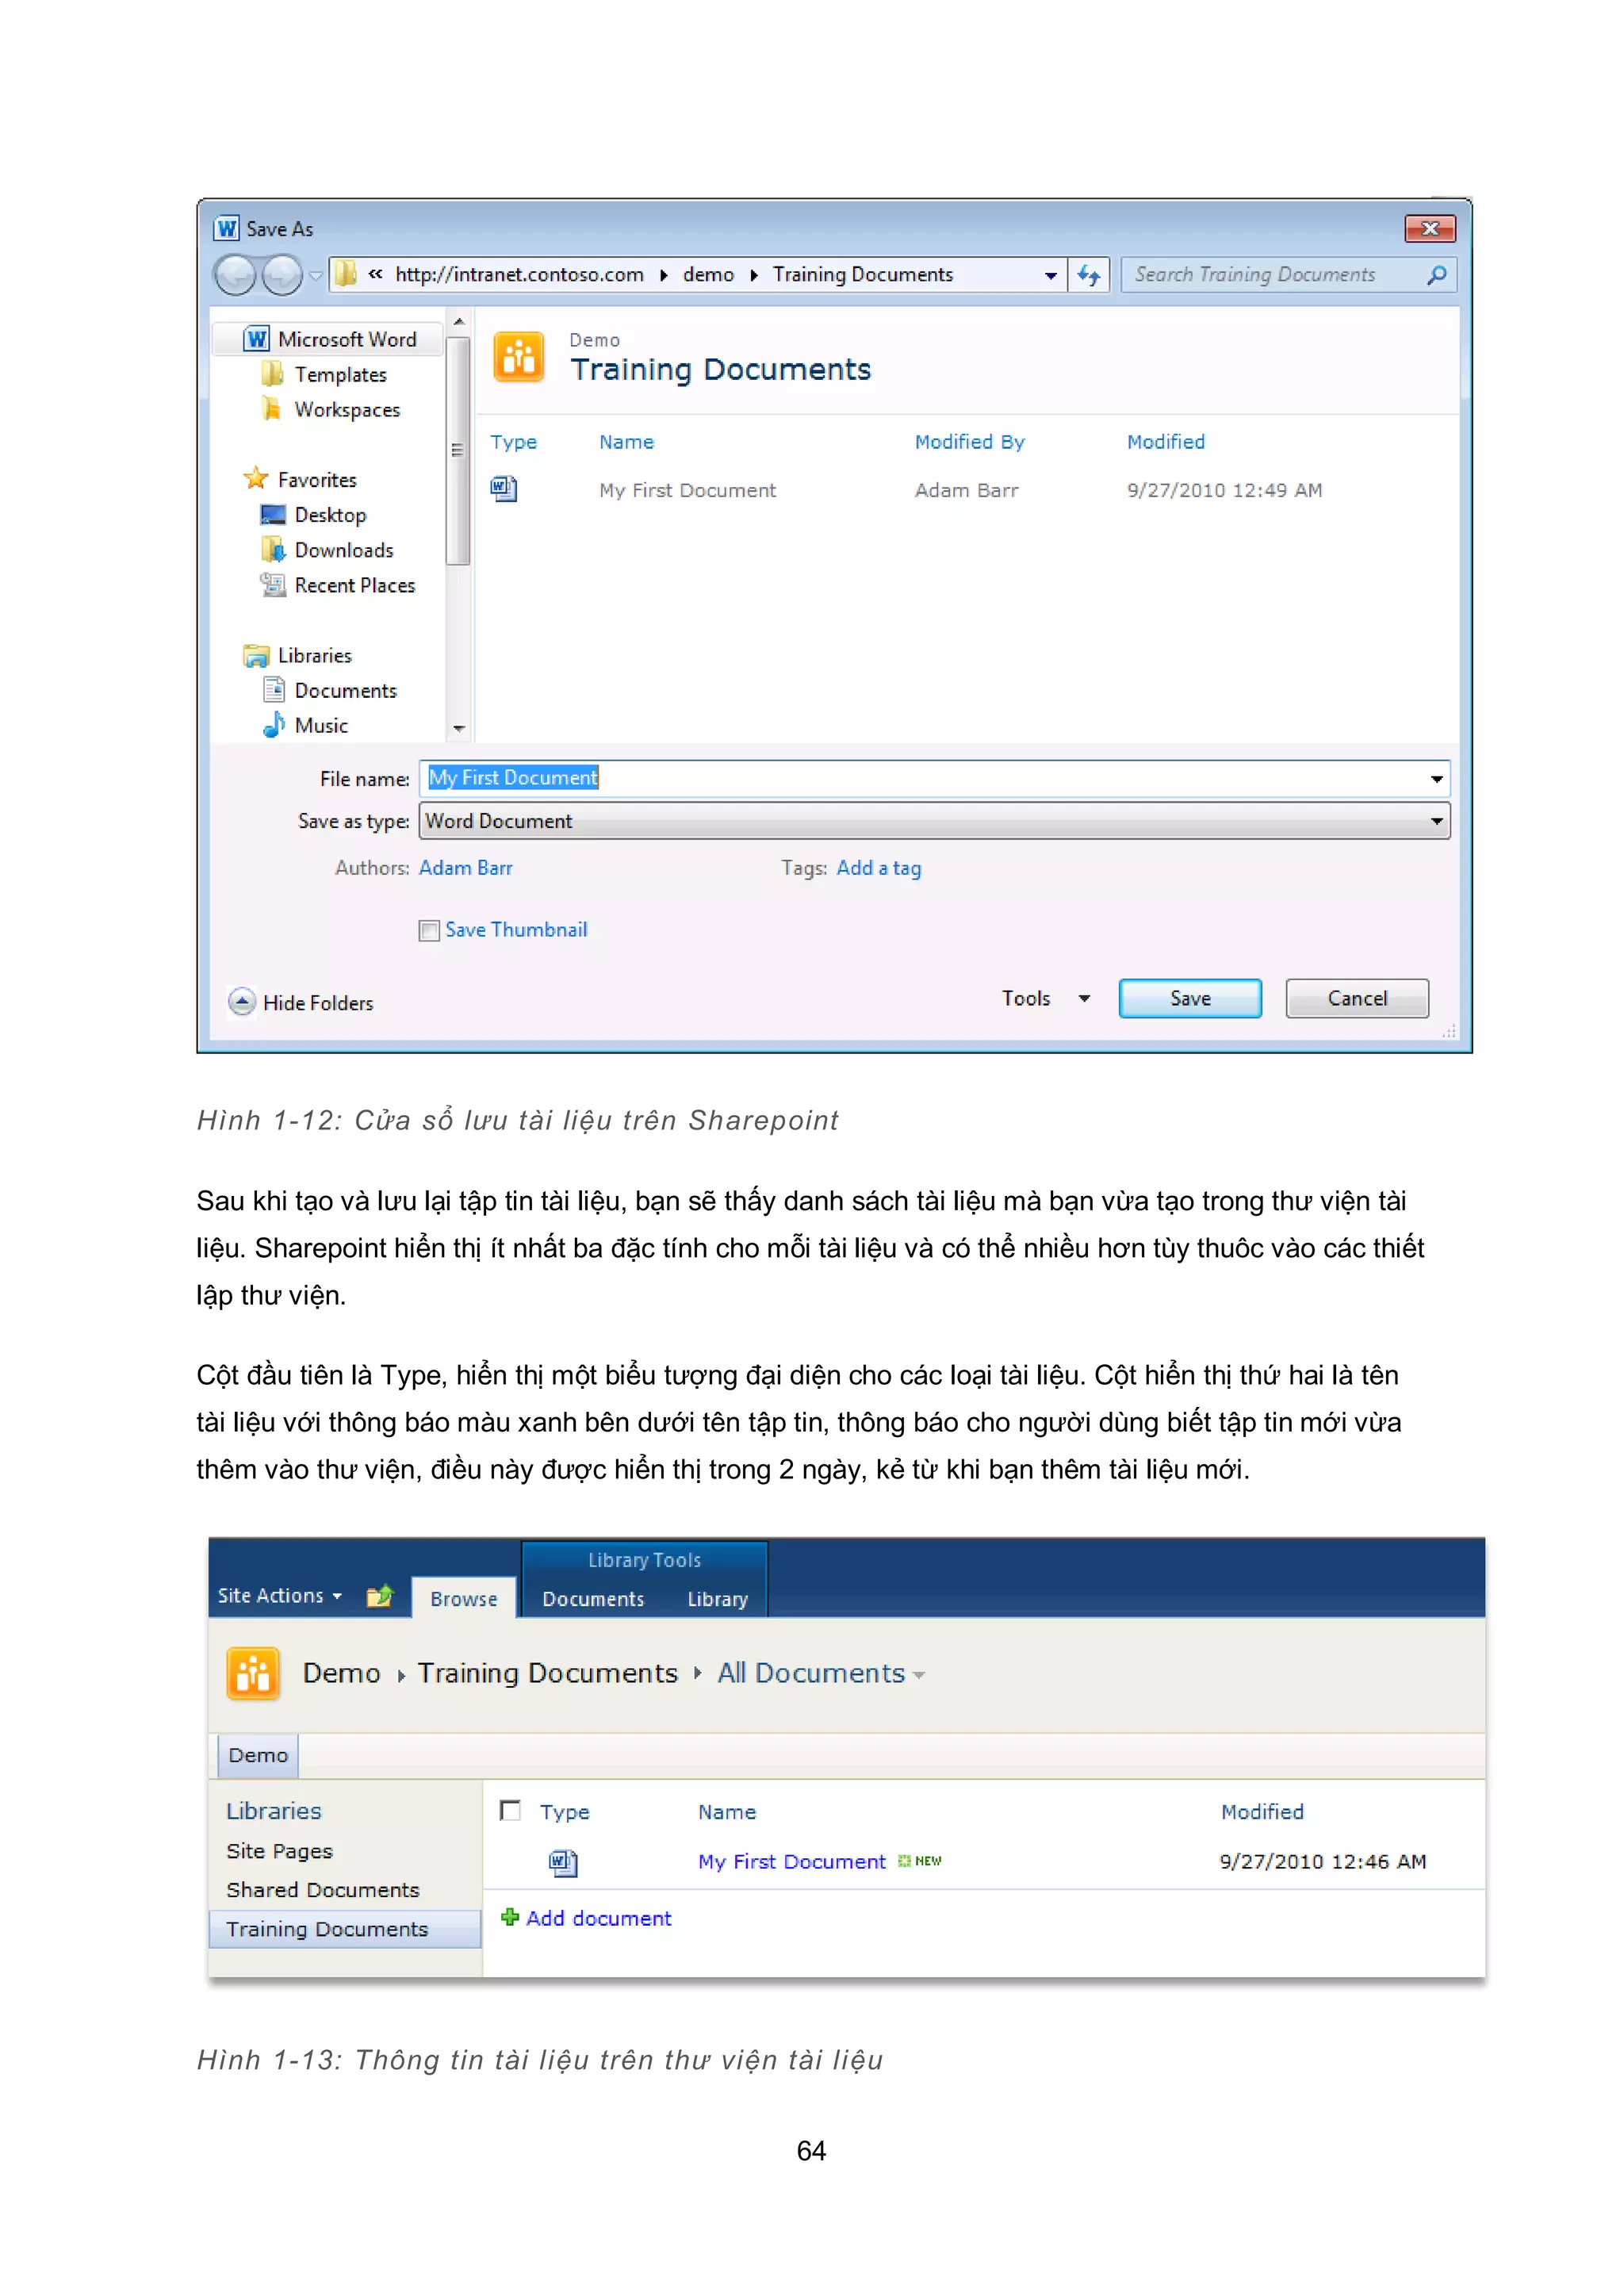The width and height of the screenshot is (1624, 2296).
Task: Open the Templates folder in navigation pane
Action: coord(325,375)
